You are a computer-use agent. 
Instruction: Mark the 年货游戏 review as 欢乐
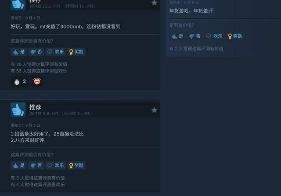tap(214, 36)
